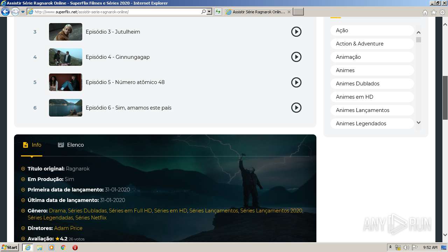This screenshot has height=252, width=448.
Task: Open a new blank tab
Action: click(x=298, y=12)
